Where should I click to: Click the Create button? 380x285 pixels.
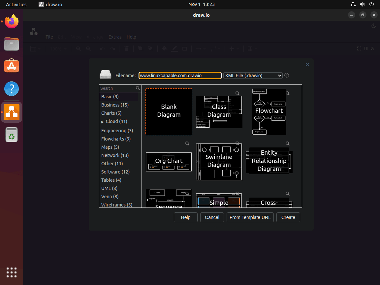(288, 217)
